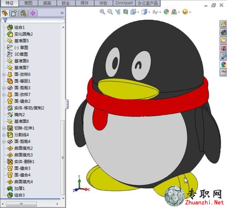
Task: Click the Previous View icon
Action: pos(118,12)
